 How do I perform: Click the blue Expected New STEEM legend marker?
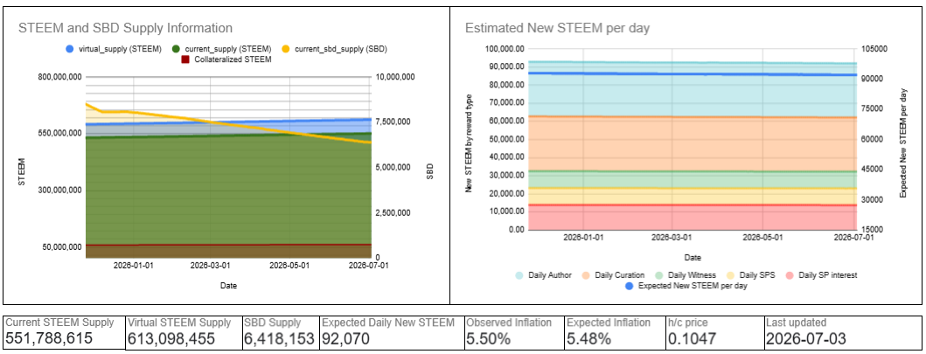pos(629,286)
